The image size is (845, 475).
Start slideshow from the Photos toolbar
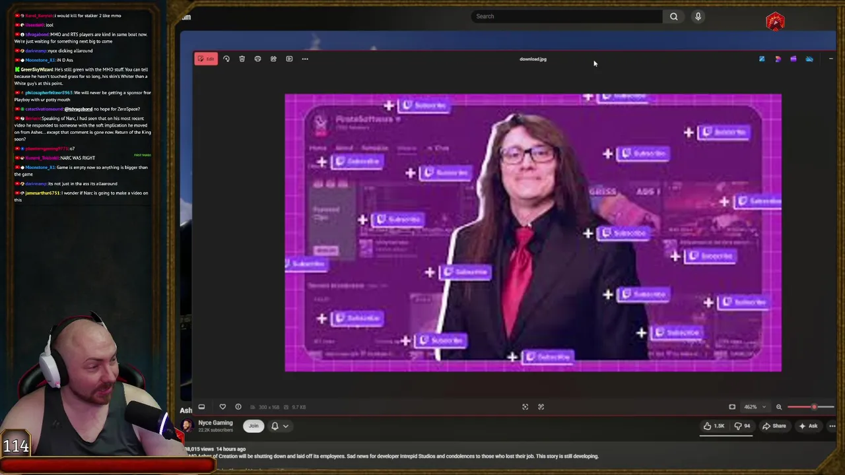[289, 59]
